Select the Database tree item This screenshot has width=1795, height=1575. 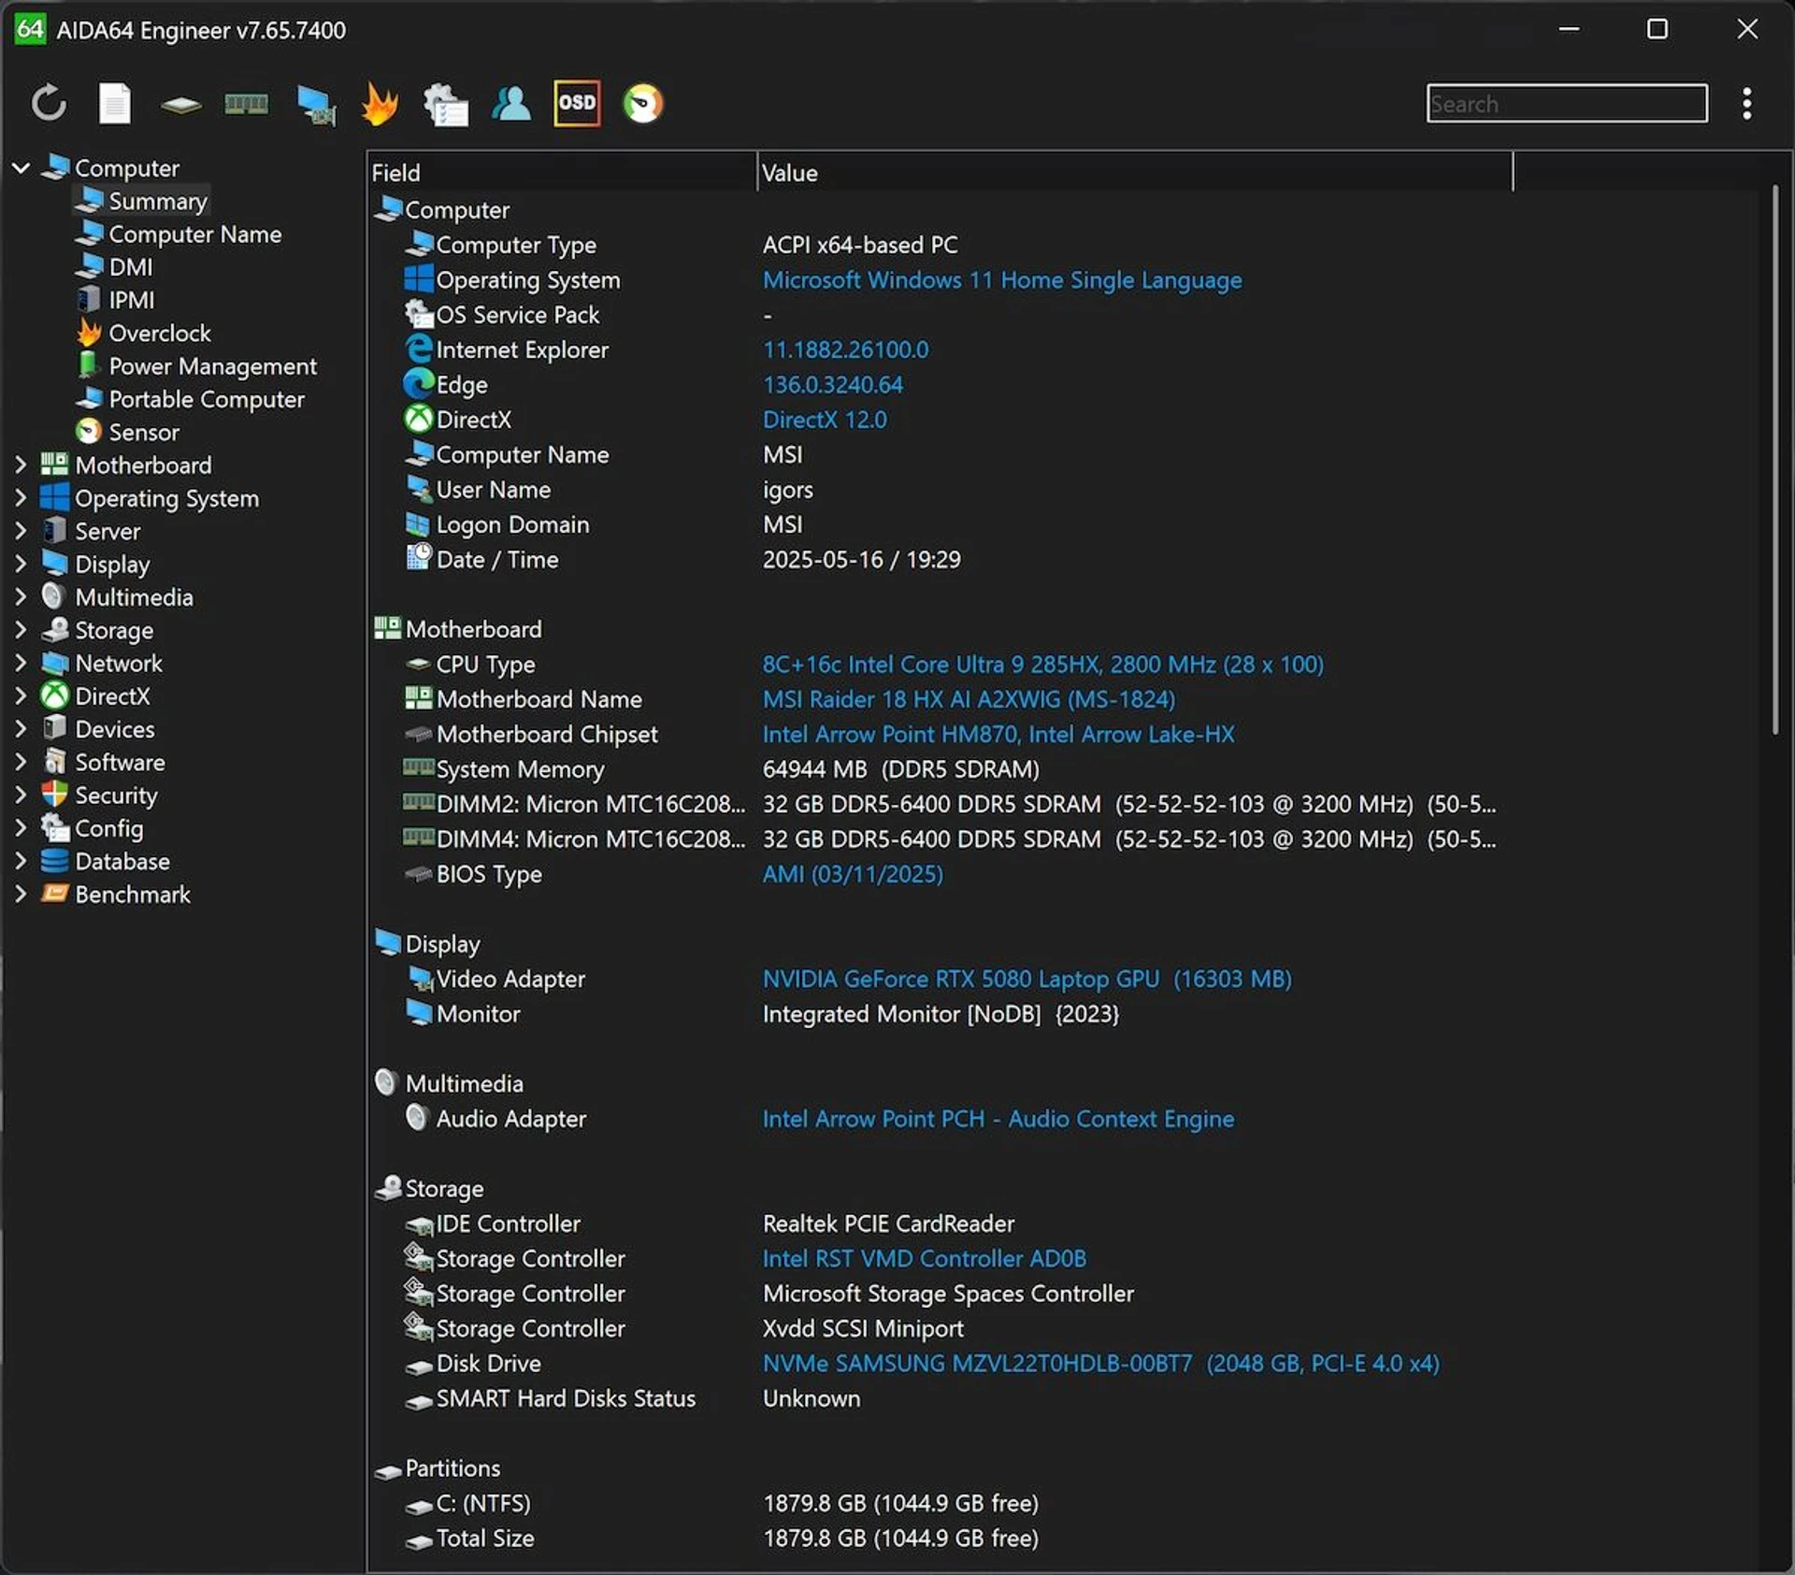click(105, 861)
